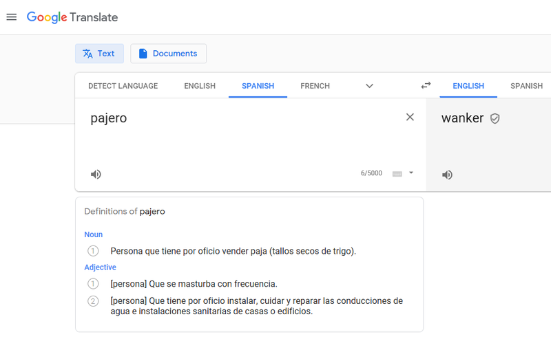Screen dimensions: 551x341
Task: Select Spanish as target language
Action: point(526,86)
